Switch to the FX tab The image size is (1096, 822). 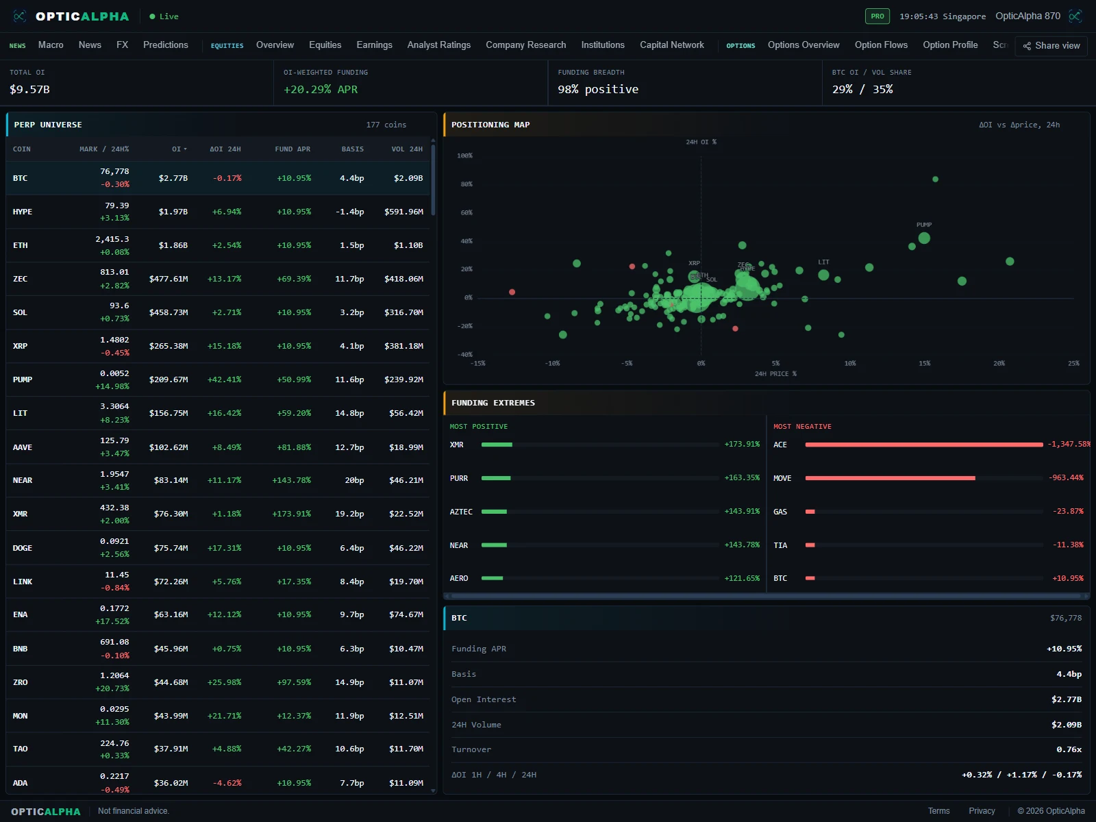tap(122, 45)
